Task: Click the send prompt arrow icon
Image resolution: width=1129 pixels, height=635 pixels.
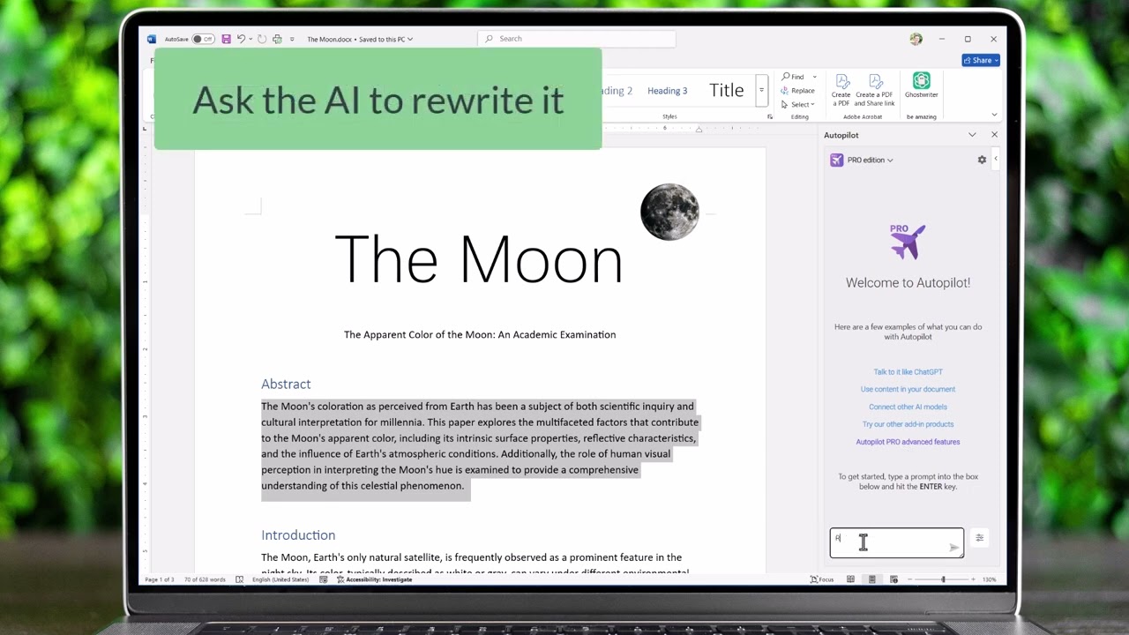Action: [953, 548]
